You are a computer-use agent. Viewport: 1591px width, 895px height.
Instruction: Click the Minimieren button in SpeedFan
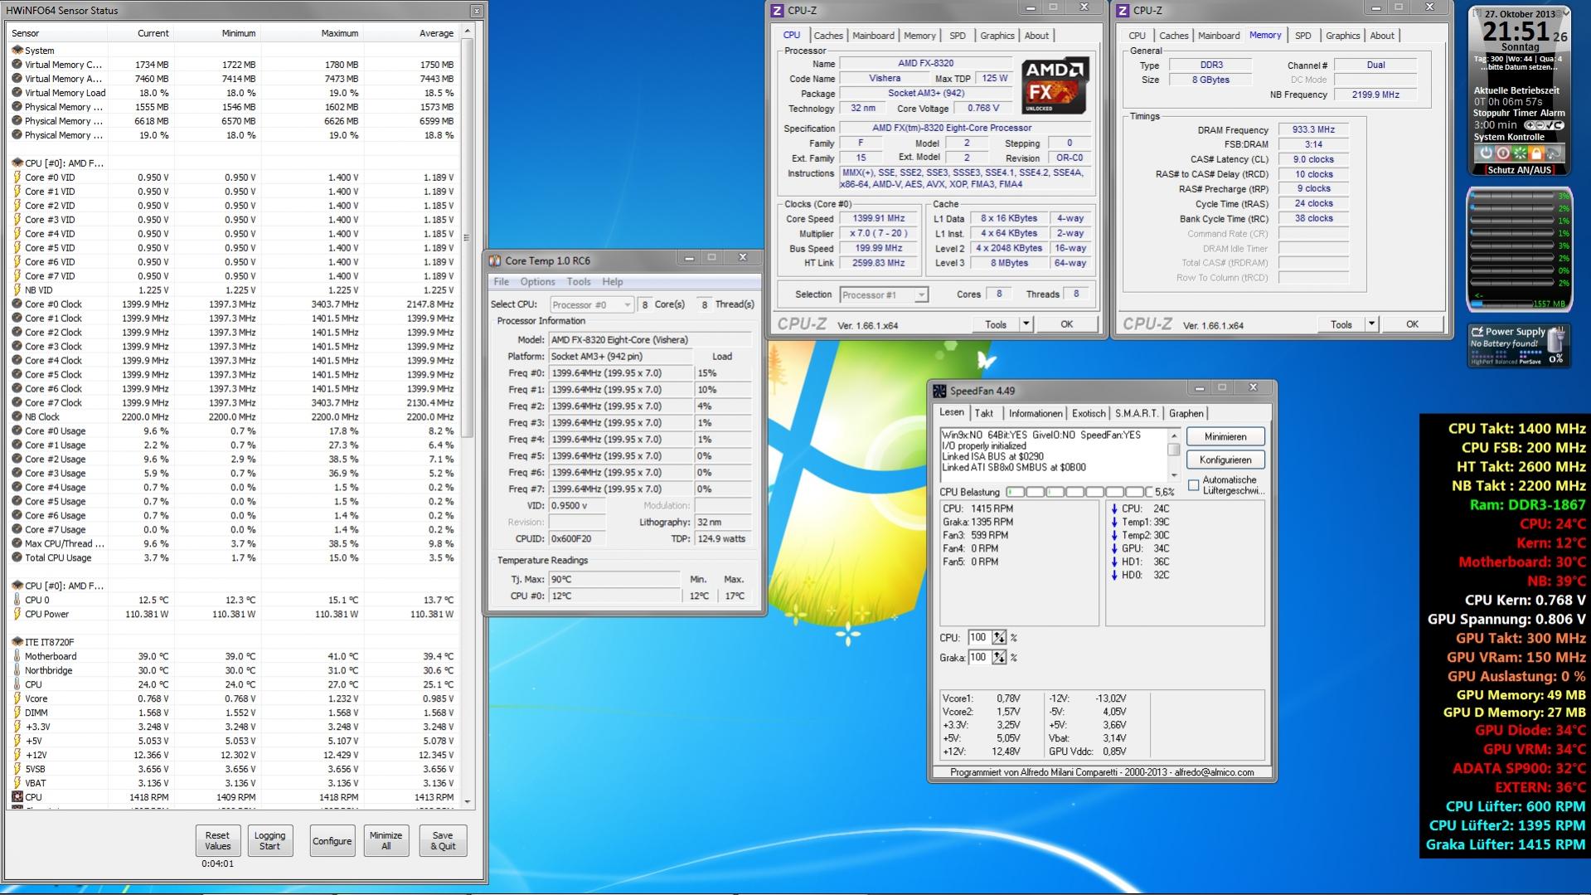(1225, 437)
